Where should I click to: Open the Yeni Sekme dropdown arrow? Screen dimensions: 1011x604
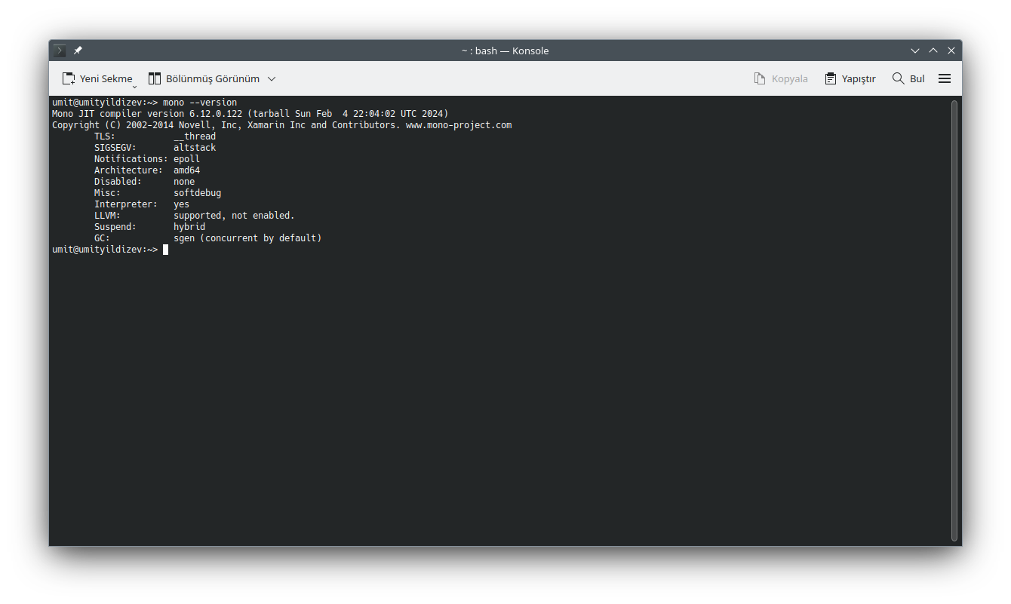(134, 86)
